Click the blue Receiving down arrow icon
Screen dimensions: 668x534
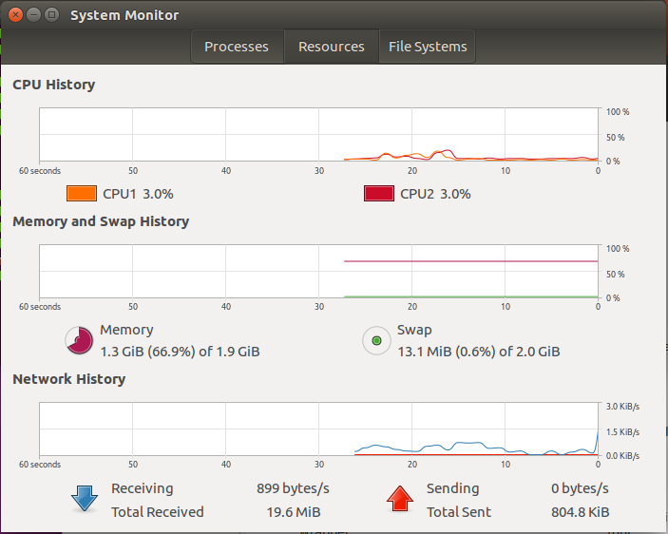85,498
